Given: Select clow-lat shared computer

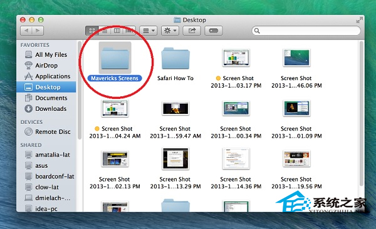Looking at the screenshot, I should click(46, 187).
